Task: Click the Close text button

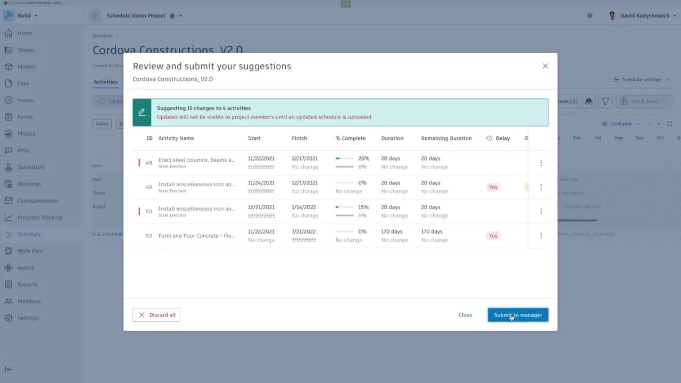Action: pyautogui.click(x=466, y=315)
